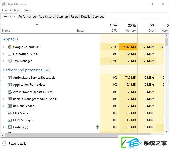This screenshot has height=150, width=169.
Task: Switch to the Performance tab
Action: [27, 17]
